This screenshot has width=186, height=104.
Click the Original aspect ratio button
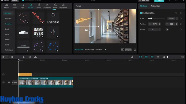click(128, 50)
